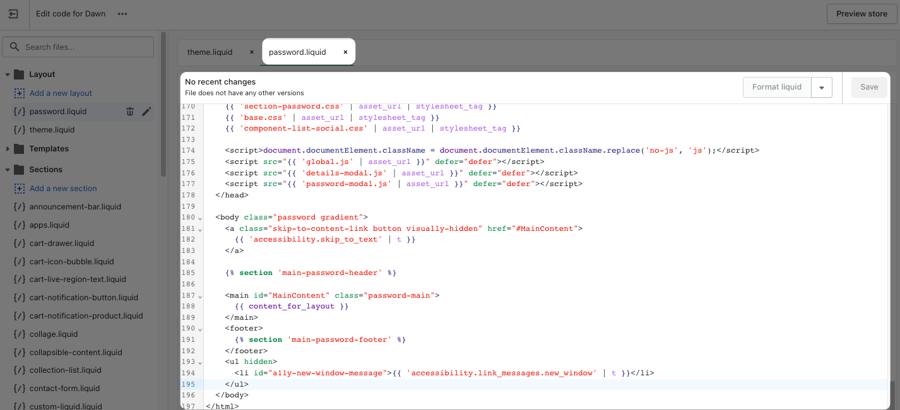Open announcement-bar.liquid file

coord(75,207)
